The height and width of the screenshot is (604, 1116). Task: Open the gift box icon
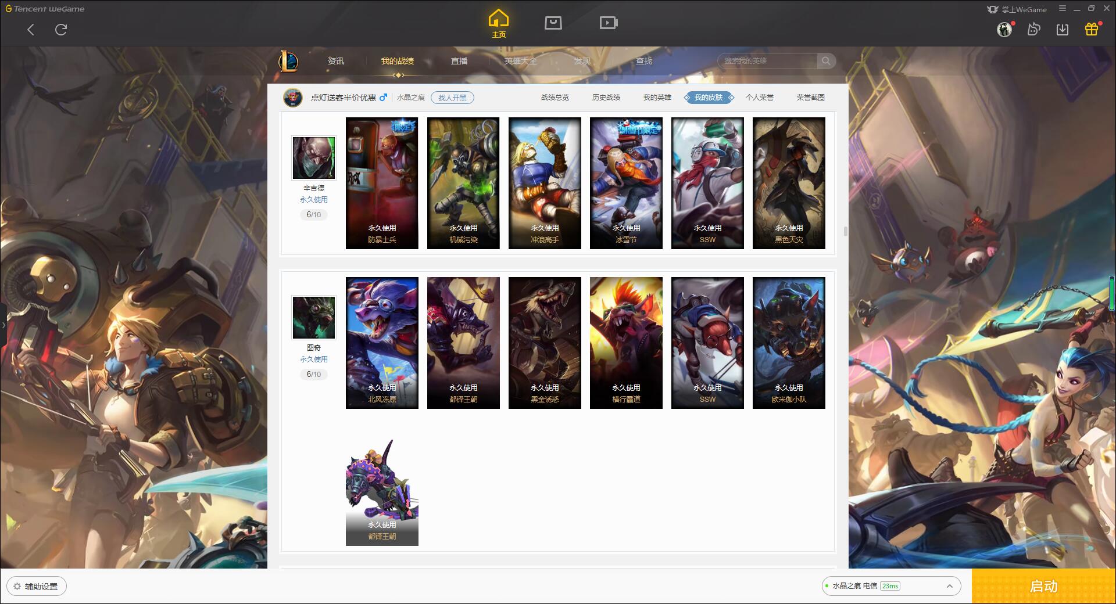tap(1092, 29)
